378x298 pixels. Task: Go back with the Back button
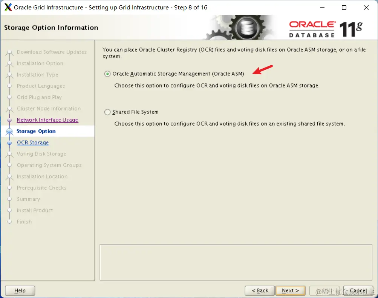(x=260, y=290)
